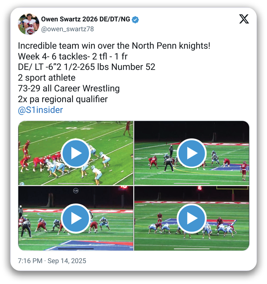
Task: Play the top-right football video
Action: point(192,153)
